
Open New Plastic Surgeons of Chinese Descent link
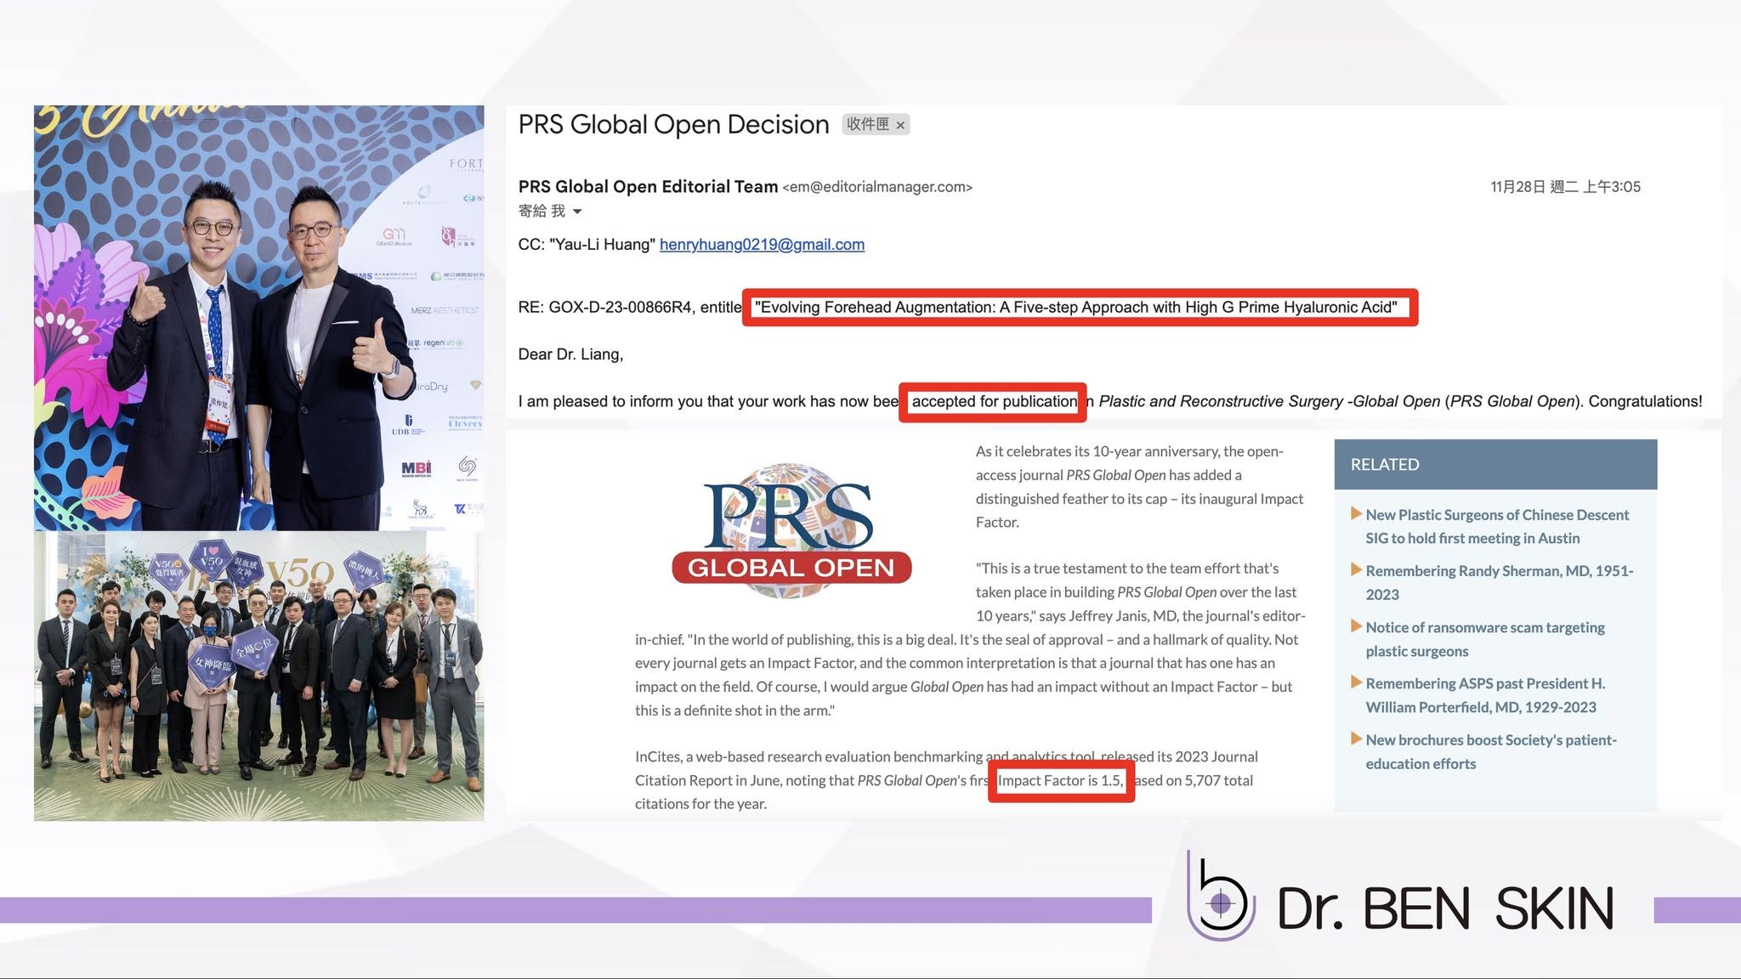point(1497,526)
